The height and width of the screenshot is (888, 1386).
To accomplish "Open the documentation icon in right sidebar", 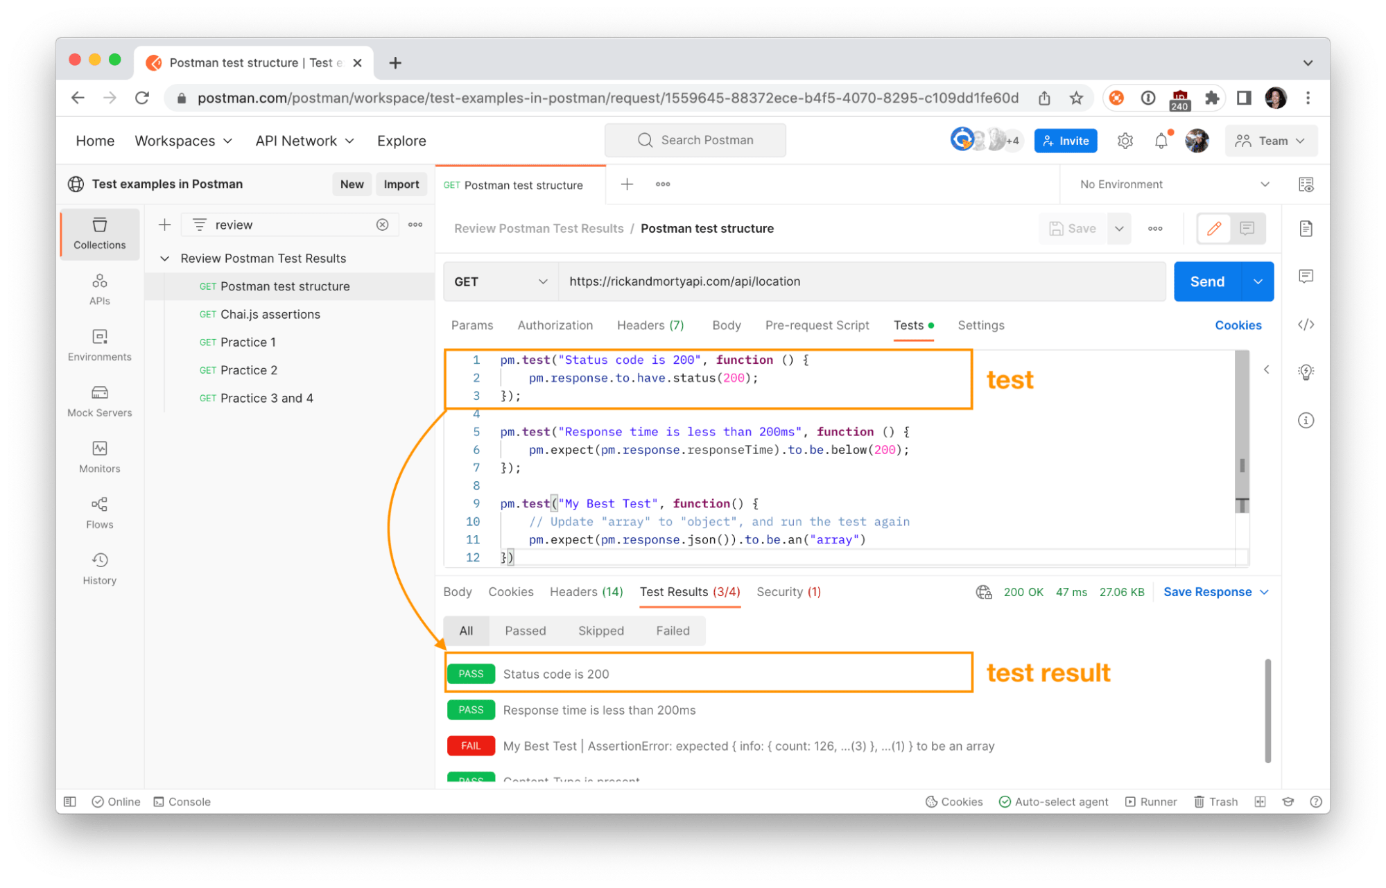I will [1306, 229].
